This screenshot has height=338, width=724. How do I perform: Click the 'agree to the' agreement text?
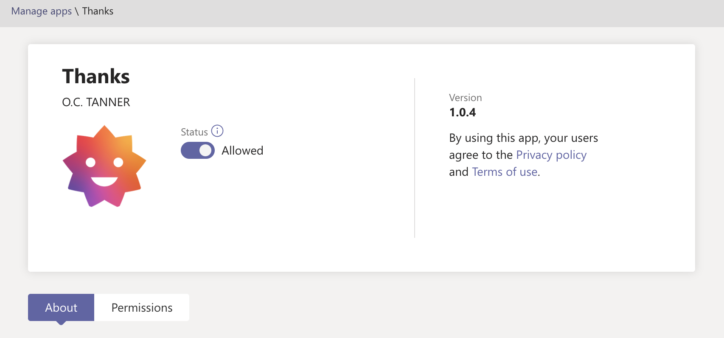point(481,155)
